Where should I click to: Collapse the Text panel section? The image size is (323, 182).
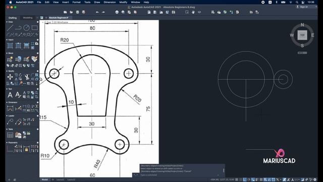click(x=7, y=89)
